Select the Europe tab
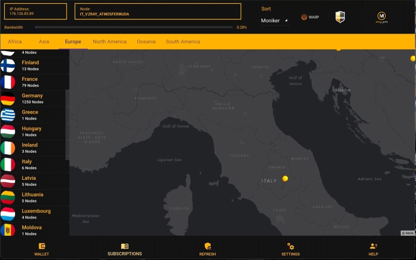416x260 pixels. tap(73, 42)
